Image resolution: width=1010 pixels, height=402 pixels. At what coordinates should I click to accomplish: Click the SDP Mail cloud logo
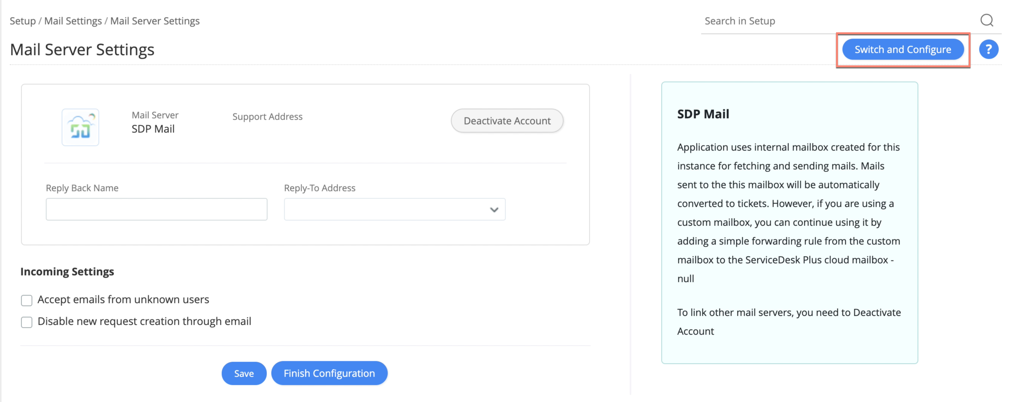coord(80,127)
